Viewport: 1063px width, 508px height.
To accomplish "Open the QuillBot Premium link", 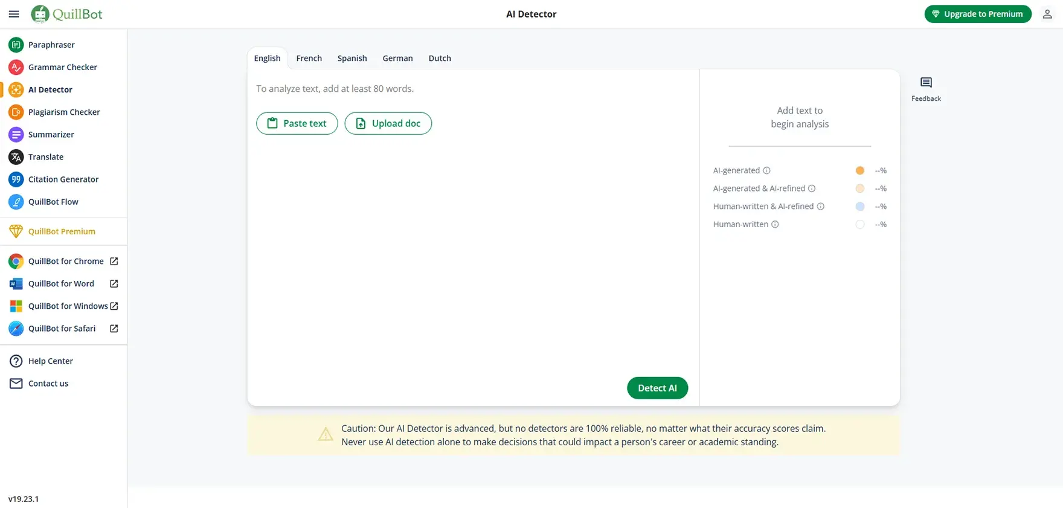I will (62, 231).
